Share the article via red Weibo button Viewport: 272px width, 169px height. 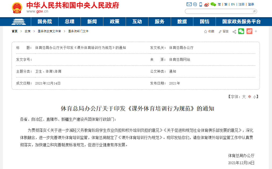[249, 31]
